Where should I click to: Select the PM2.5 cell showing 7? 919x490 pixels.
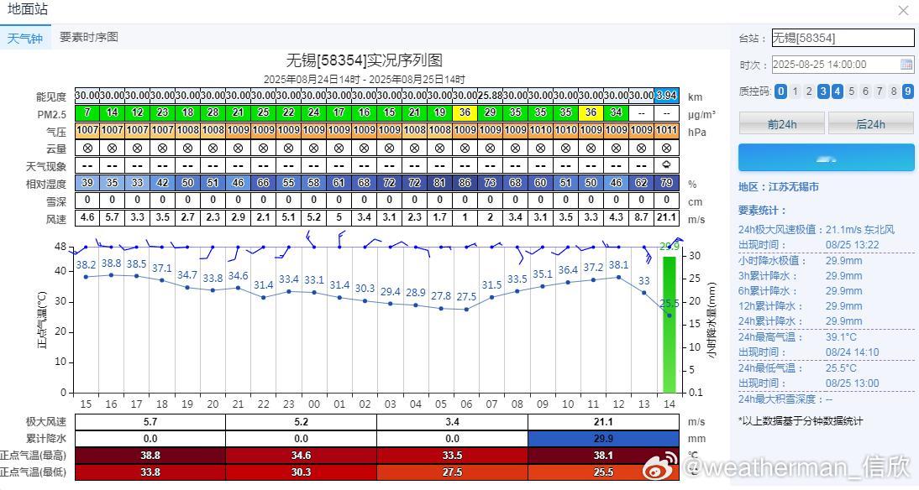point(87,112)
